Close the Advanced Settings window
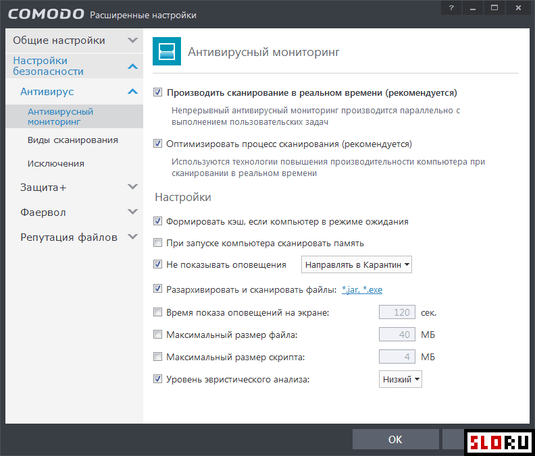Screen dimensions: 535x456 coord(518,8)
